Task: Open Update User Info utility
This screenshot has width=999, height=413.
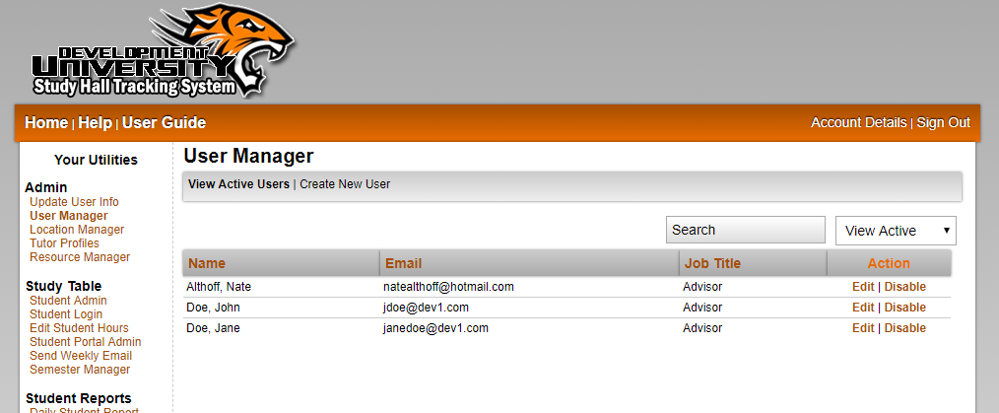Action: [74, 201]
